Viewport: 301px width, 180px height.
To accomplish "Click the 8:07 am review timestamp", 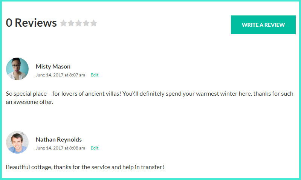I will point(77,75).
